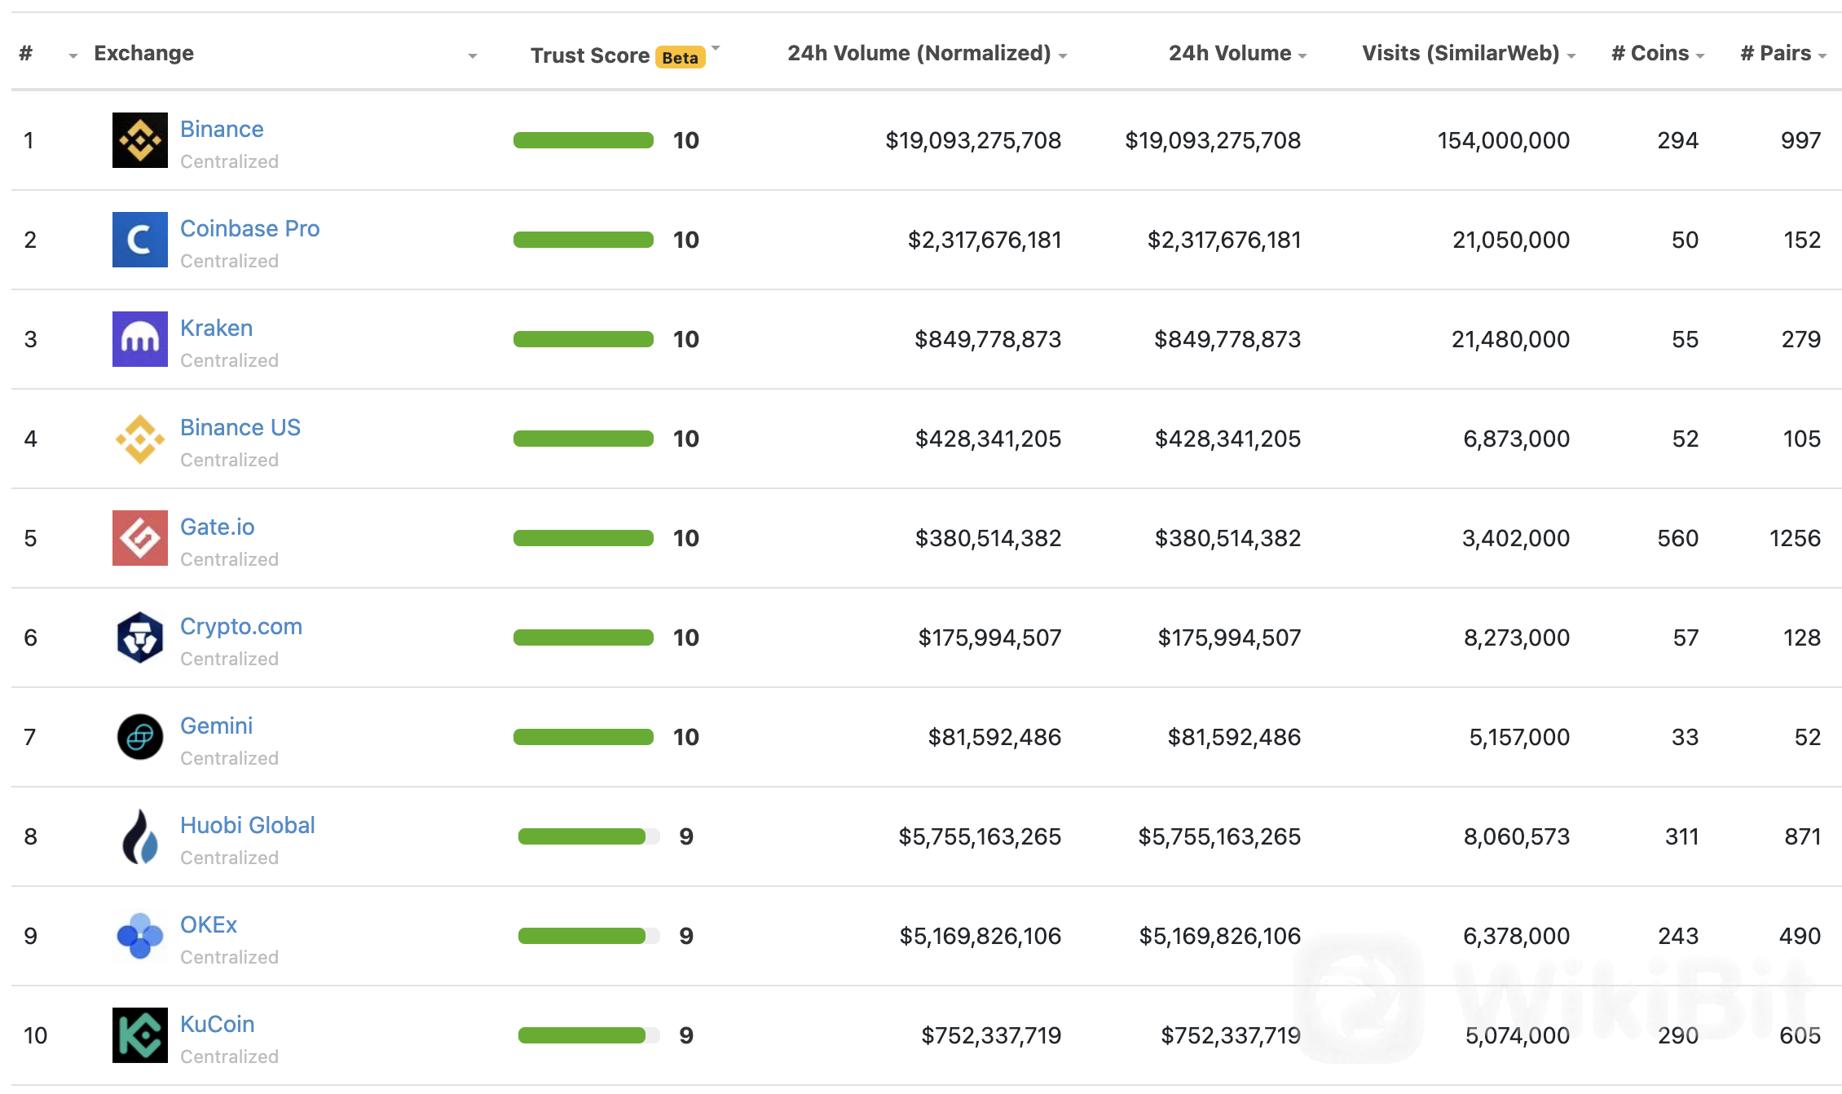Click the Exchange column header text

tap(144, 53)
